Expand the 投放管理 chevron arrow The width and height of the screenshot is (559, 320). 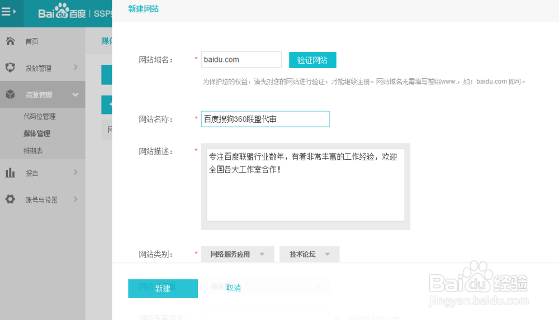click(x=75, y=67)
